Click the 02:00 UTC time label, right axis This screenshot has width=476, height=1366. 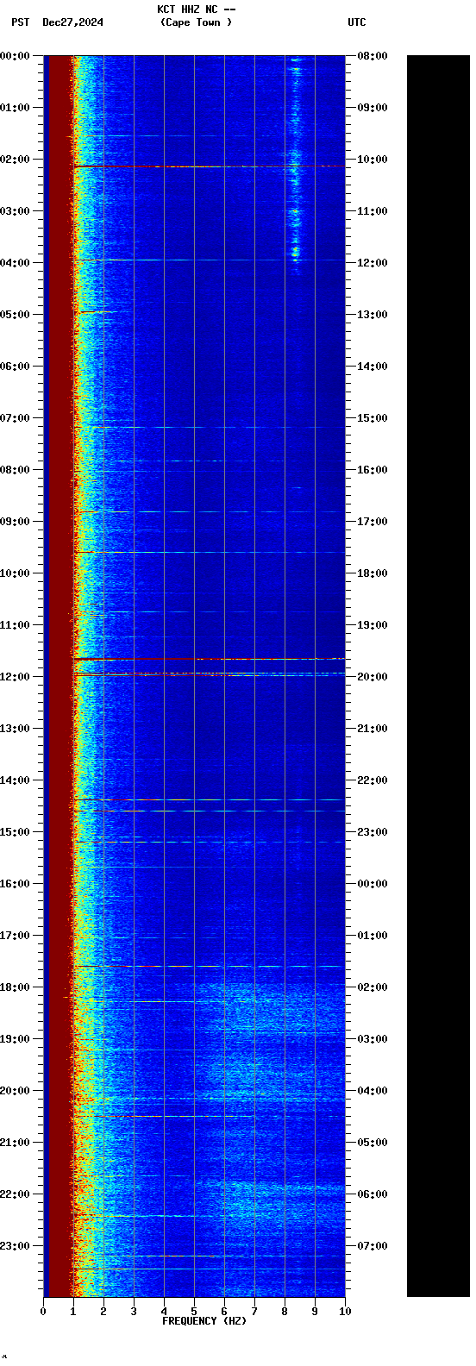coord(373,987)
